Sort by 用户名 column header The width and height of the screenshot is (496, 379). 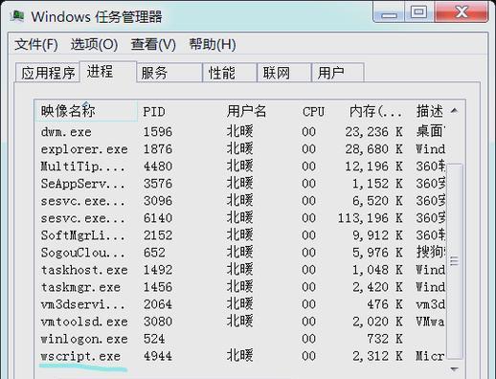pyautogui.click(x=246, y=111)
